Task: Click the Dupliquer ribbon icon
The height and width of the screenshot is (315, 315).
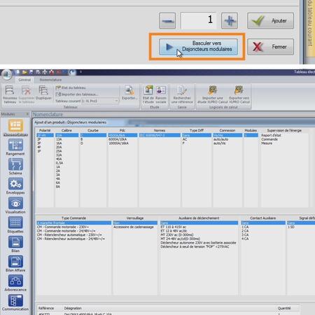Action: (43, 90)
